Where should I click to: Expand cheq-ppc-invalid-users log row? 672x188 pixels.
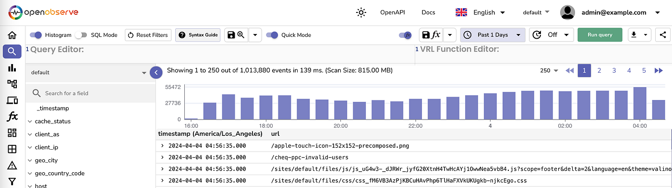click(x=162, y=157)
